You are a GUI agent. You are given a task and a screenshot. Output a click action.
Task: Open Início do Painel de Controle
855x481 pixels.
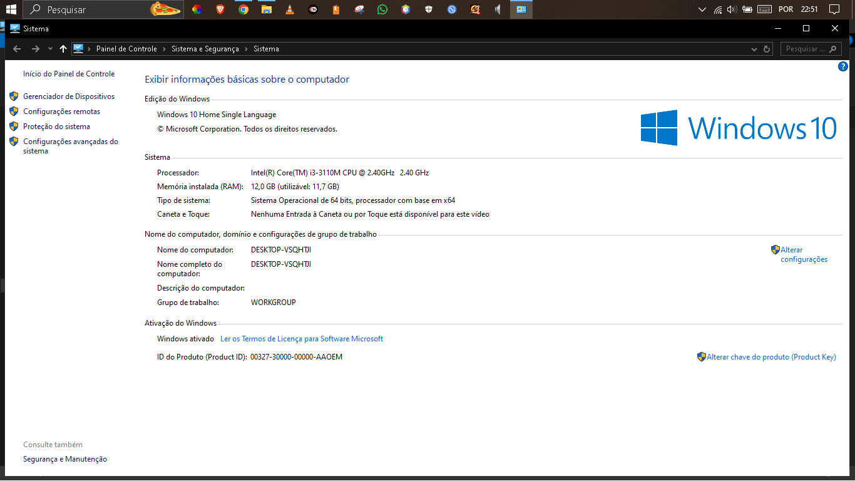(69, 74)
